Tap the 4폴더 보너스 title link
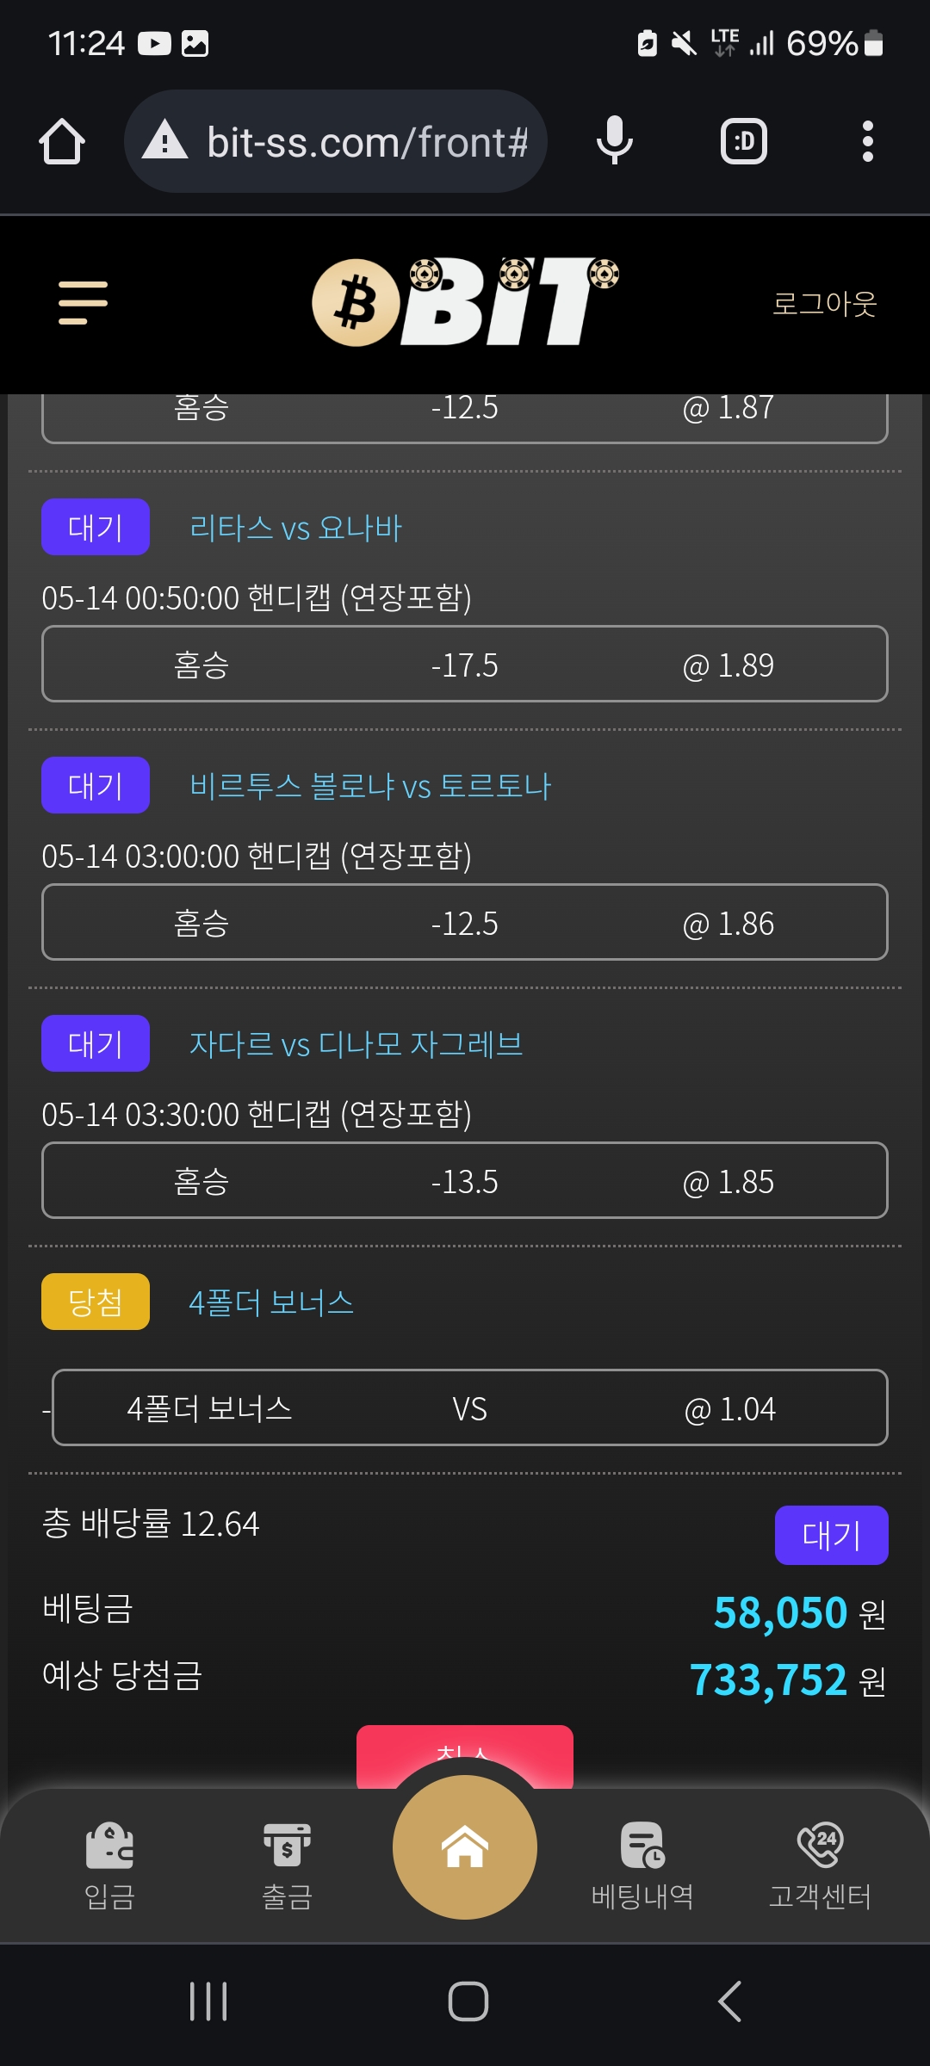 click(271, 1302)
